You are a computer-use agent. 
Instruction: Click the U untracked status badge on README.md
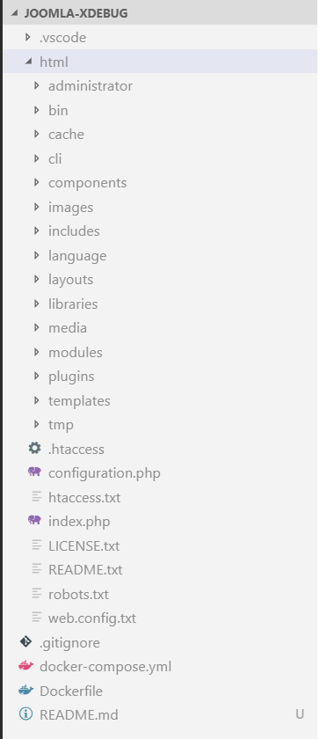tap(300, 714)
